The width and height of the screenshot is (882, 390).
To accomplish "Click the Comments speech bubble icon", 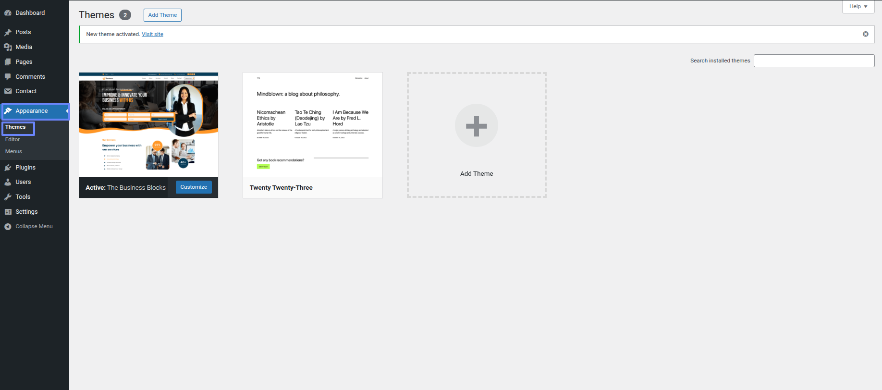I will click(x=8, y=77).
